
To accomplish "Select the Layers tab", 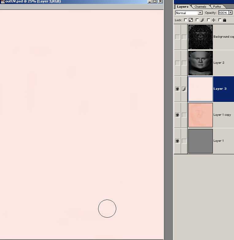I will [182, 6].
